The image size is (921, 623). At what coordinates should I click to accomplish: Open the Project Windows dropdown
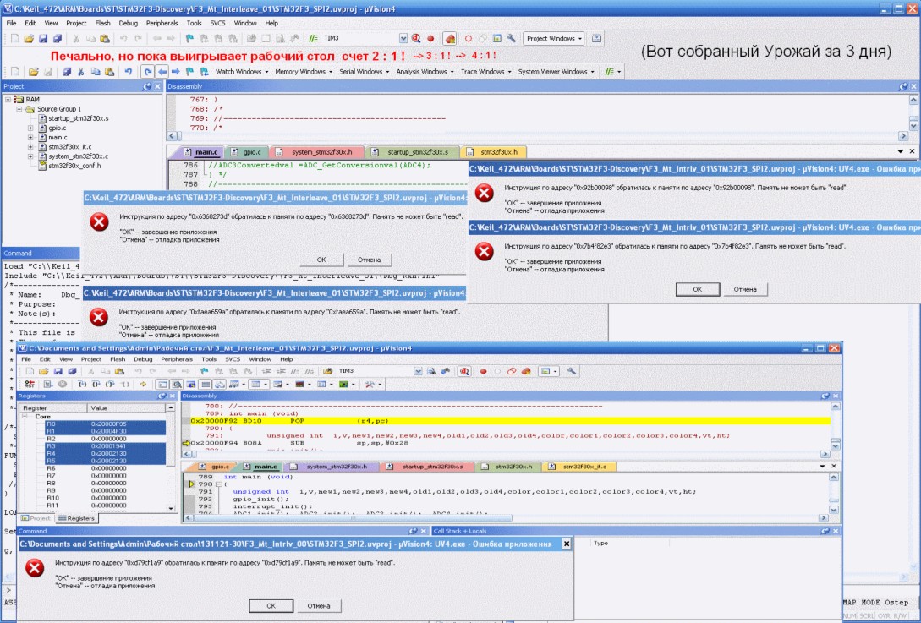coord(554,39)
